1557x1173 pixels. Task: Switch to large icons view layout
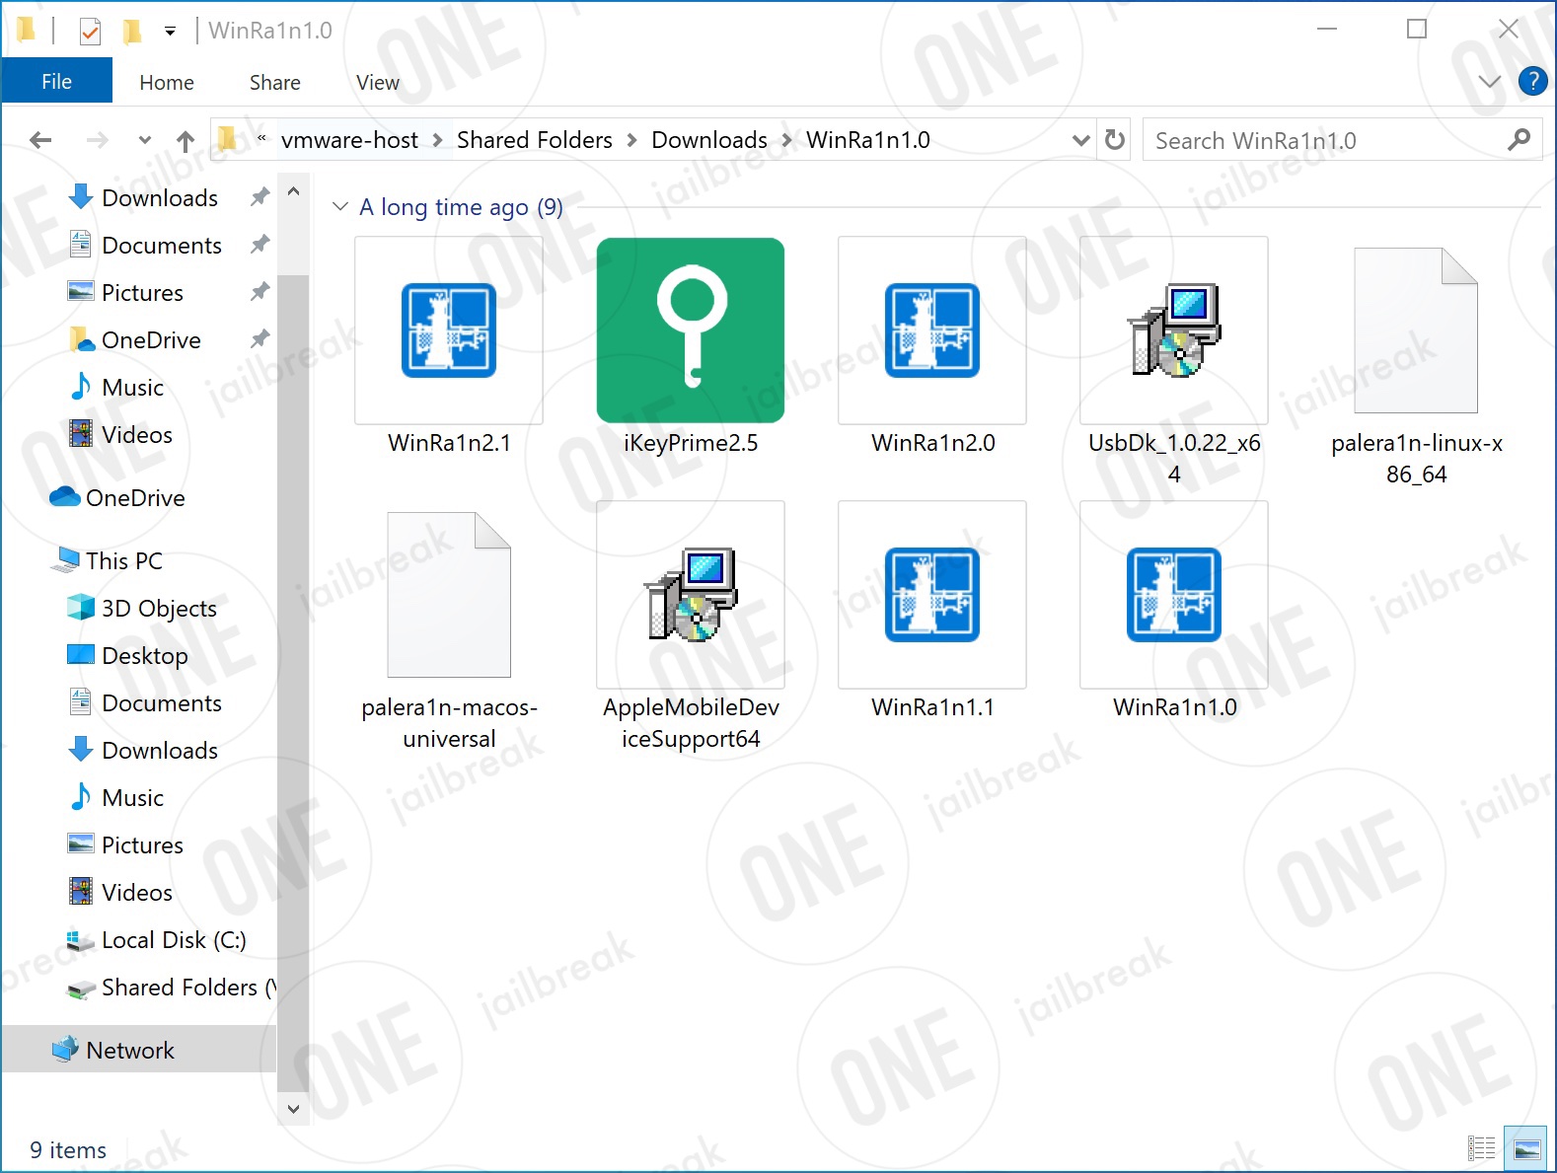pyautogui.click(x=1526, y=1148)
